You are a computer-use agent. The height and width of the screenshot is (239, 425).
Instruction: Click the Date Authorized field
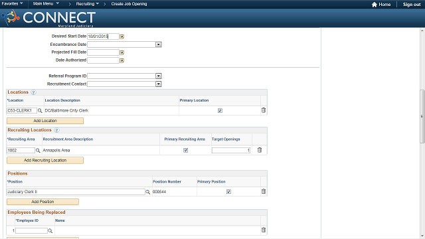104,60
